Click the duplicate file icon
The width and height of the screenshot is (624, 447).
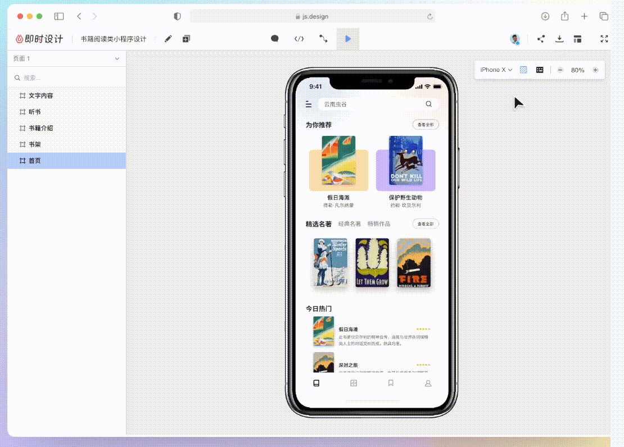tap(186, 39)
